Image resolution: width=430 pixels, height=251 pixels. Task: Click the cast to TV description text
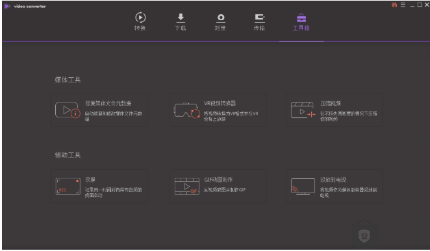349,193
